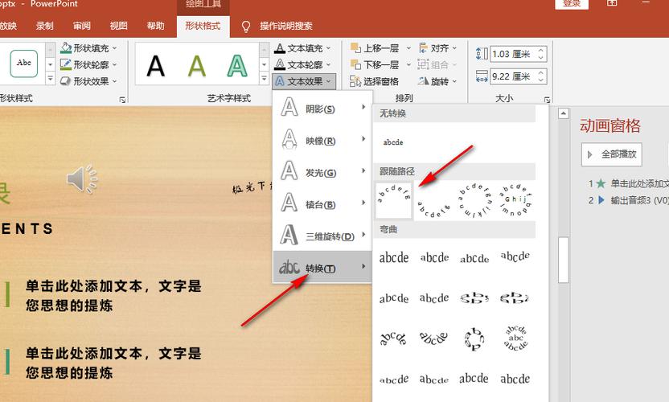669x402 pixels.
Task: Decrease shape width with down spinner
Action: [x=541, y=80]
